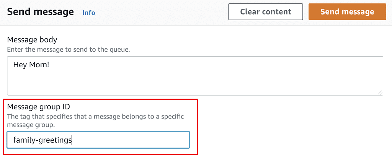392x156 pixels.
Task: Click empty space right of "family-greetings" in the input
Action: click(134, 140)
